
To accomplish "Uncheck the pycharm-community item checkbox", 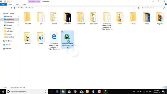I will click(x=62, y=32).
